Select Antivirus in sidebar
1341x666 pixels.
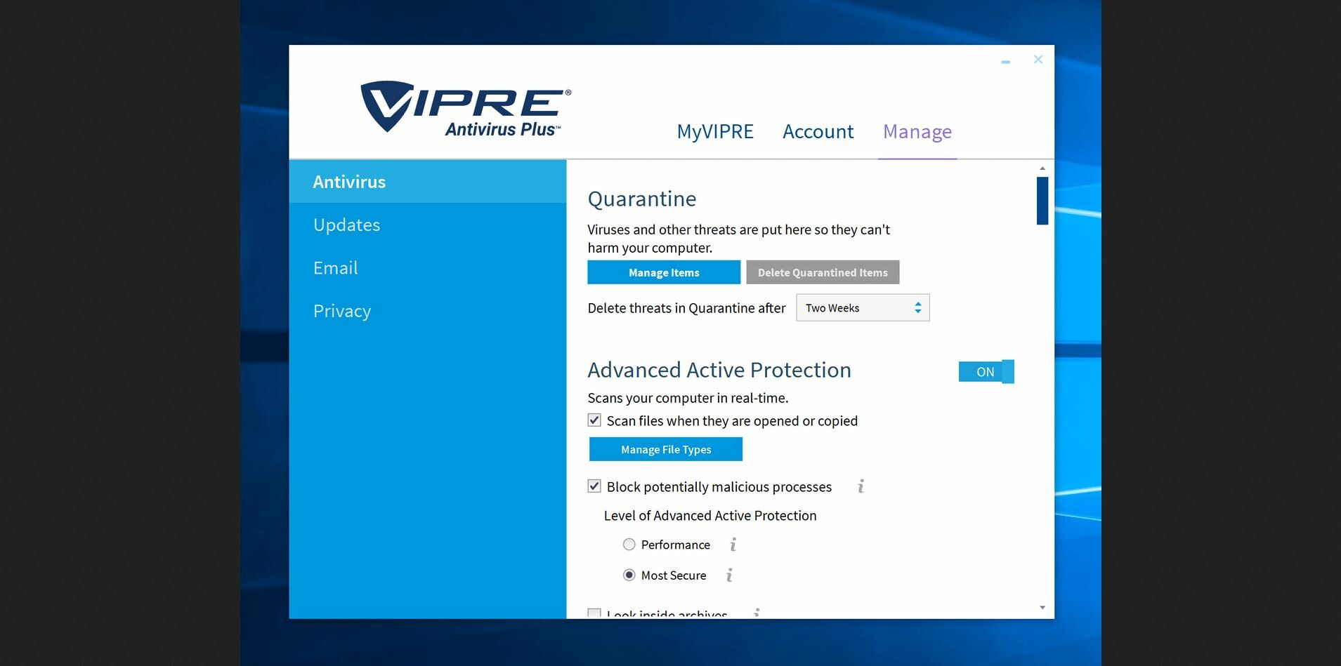428,182
